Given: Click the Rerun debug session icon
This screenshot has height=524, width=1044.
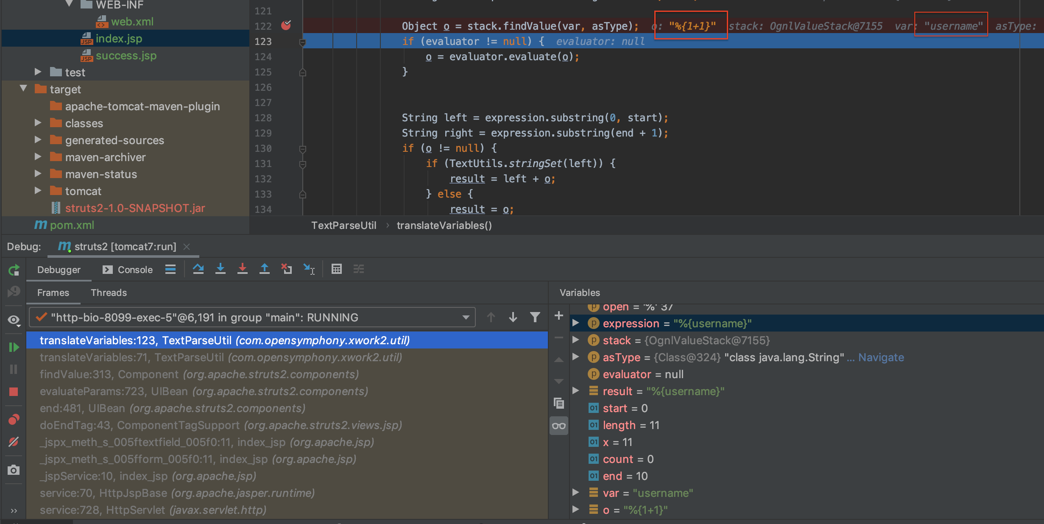Looking at the screenshot, I should tap(14, 270).
